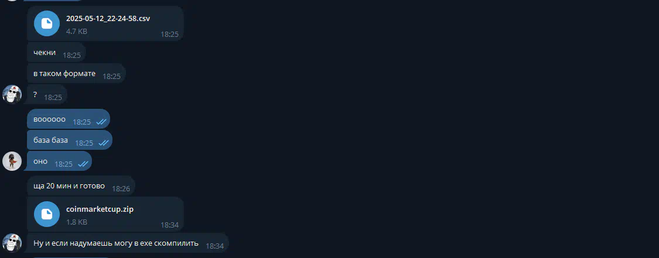This screenshot has width=659, height=258.
Task: Select the "воооооо" outgoing message text
Action: tap(50, 119)
